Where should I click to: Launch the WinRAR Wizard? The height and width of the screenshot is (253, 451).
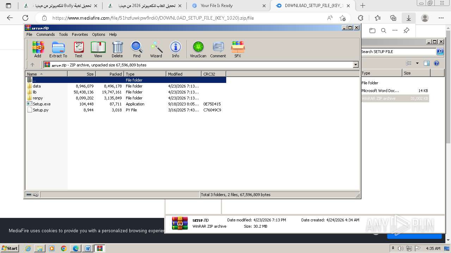tap(156, 49)
